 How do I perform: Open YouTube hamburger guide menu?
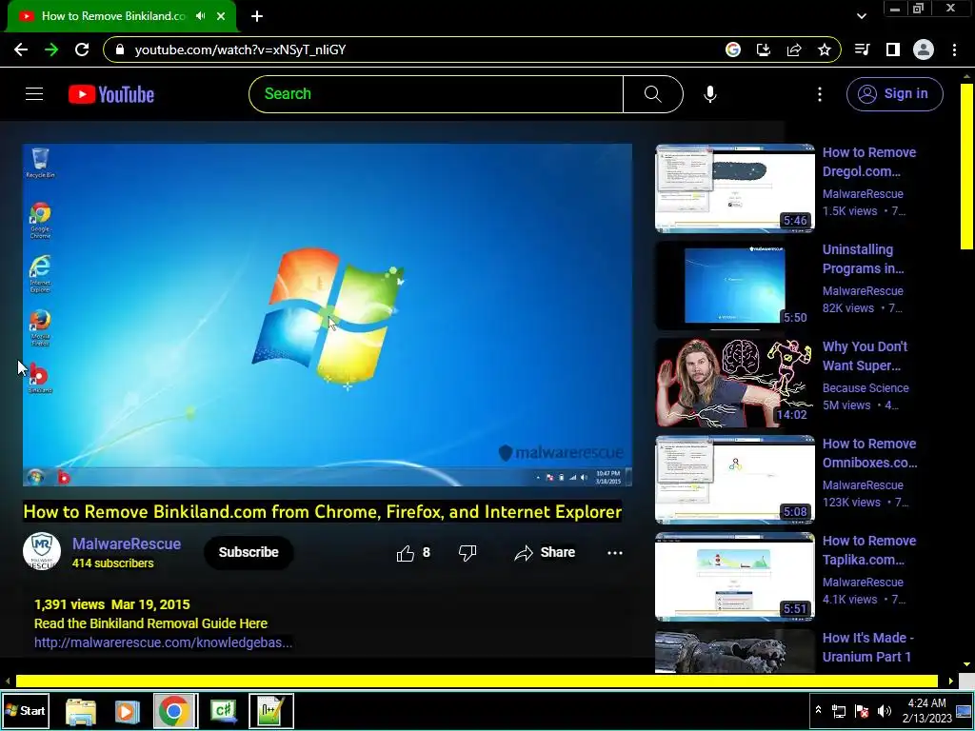(x=34, y=94)
